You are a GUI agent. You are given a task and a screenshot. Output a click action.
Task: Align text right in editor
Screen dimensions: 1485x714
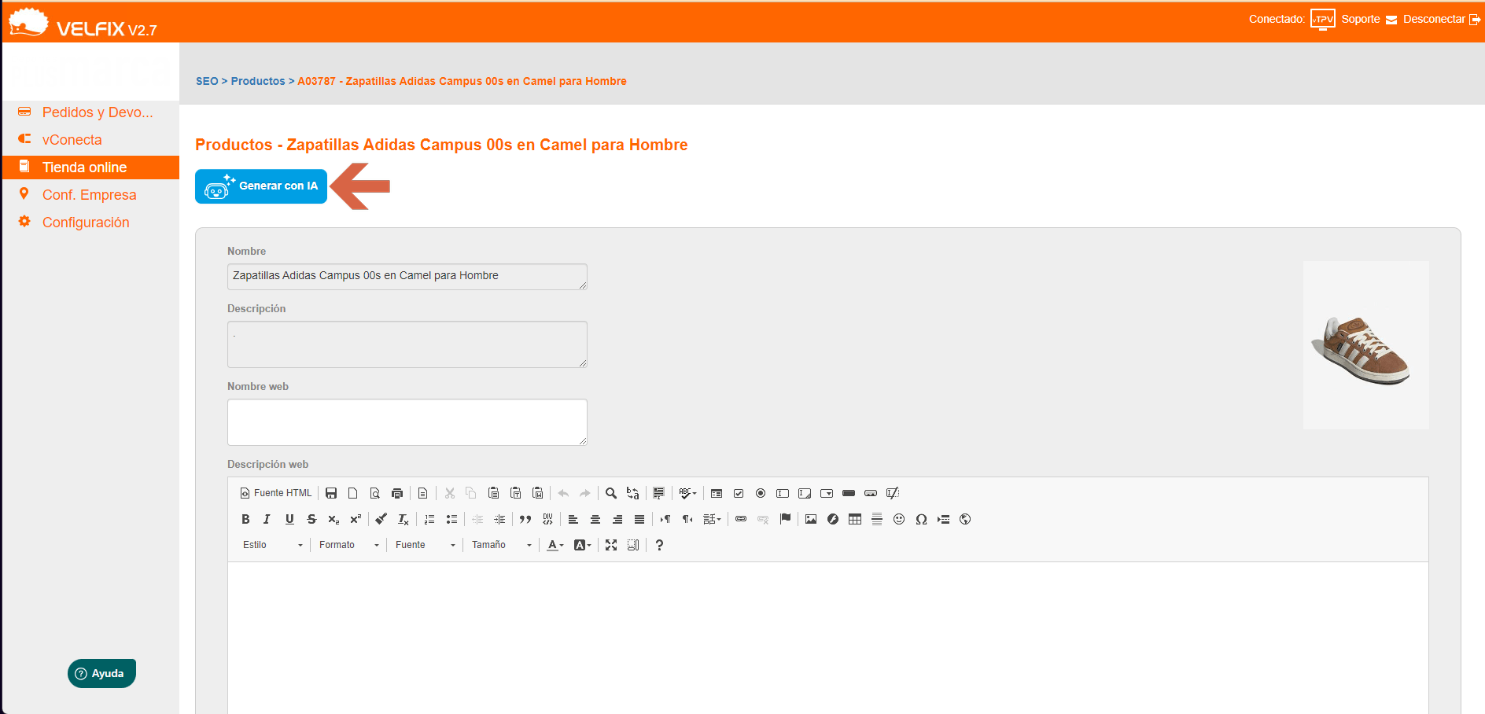point(617,519)
